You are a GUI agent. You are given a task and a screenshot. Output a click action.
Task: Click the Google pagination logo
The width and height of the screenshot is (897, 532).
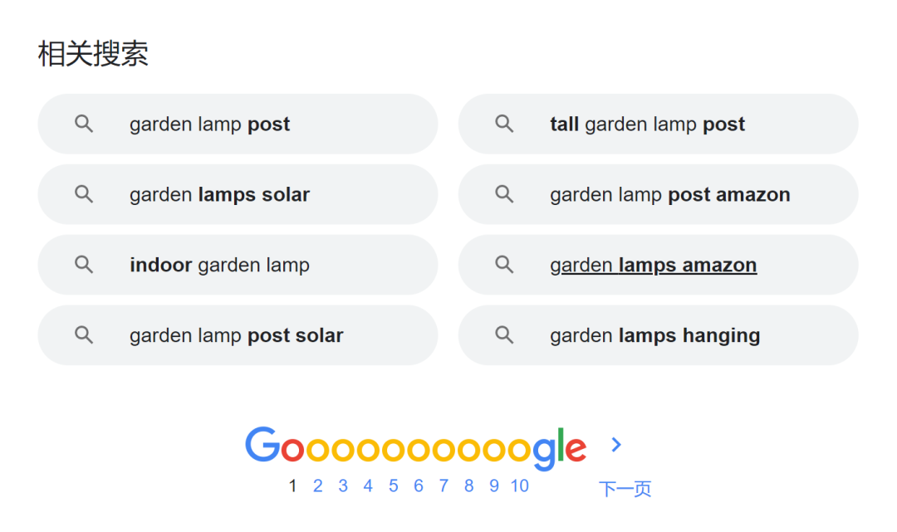415,447
